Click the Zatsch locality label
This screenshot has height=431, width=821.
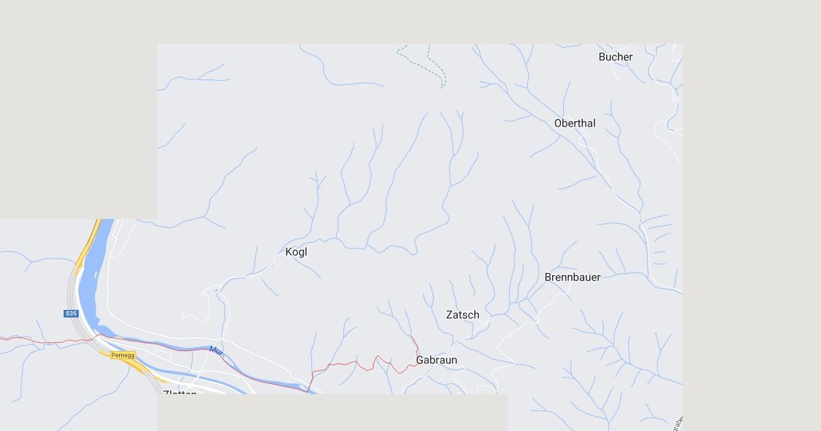click(462, 315)
